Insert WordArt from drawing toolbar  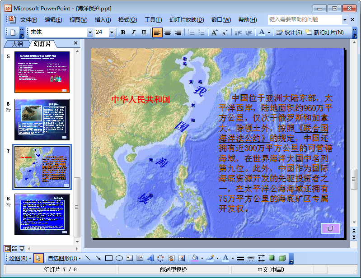tap(150, 259)
